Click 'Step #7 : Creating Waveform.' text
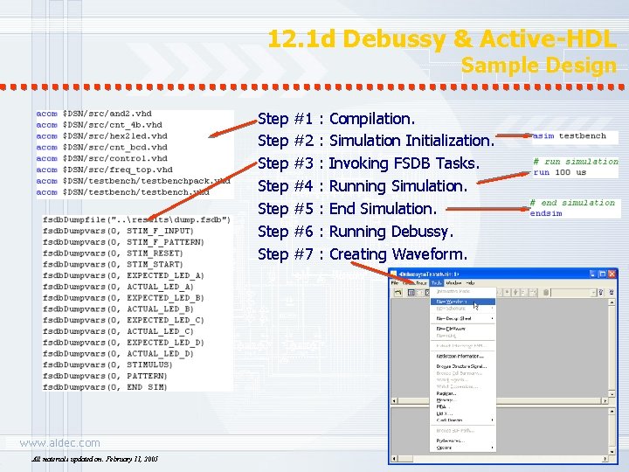629x472 pixels. pyautogui.click(x=363, y=254)
